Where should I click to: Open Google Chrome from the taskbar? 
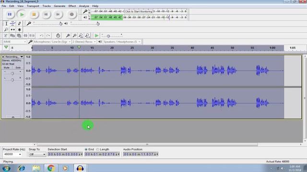click(x=51, y=168)
